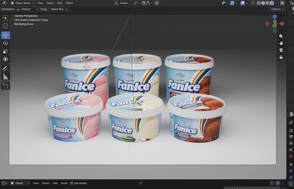Screen dimensions: 294x189
Task: Open the 3D viewport editor type menu
Action: coord(4,3)
